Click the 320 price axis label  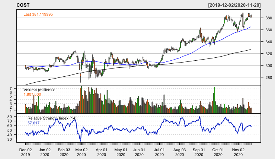pos(269,54)
